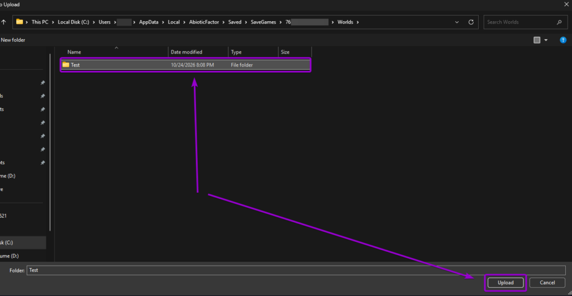Viewport: 572px width, 296px height.
Task: Go to the Local breadcrumb segment
Action: 174,22
